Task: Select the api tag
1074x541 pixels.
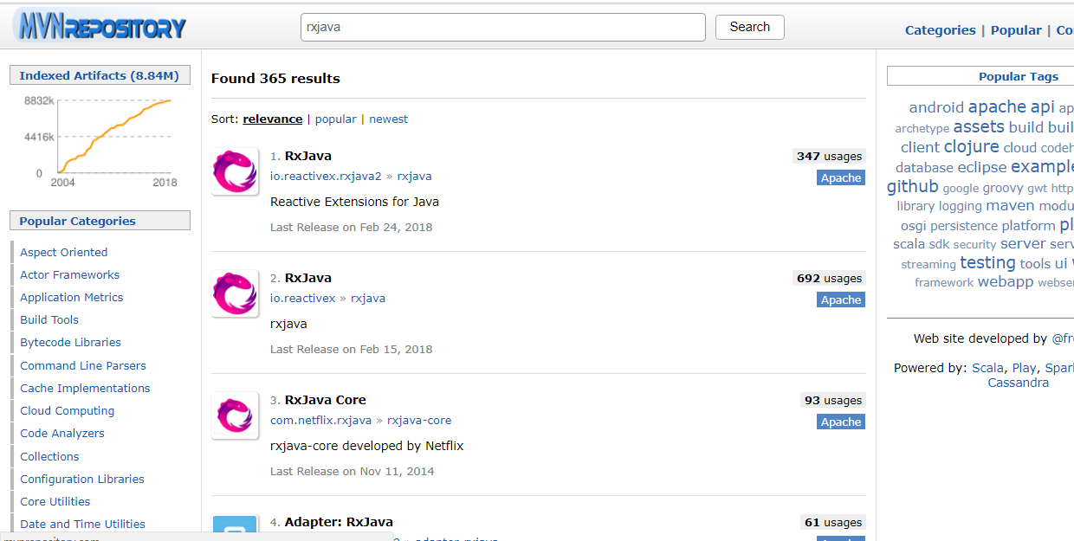Action: [x=1042, y=107]
